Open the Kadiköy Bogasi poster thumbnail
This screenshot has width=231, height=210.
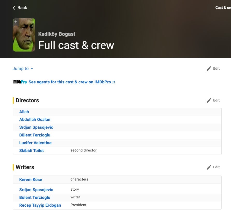(24, 35)
